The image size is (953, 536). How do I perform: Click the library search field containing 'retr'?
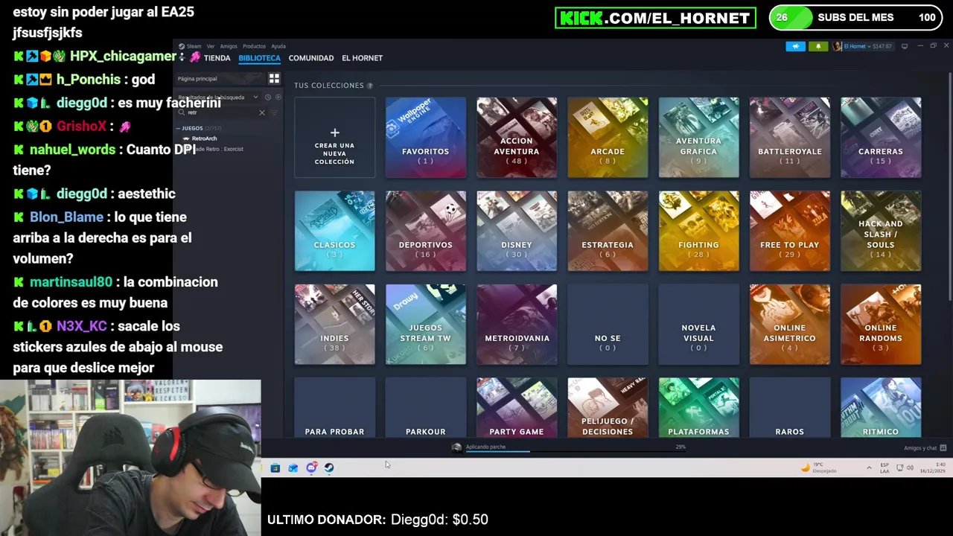222,112
